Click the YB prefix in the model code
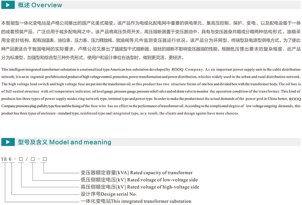Screen dimensions: 302x205 [4, 159]
